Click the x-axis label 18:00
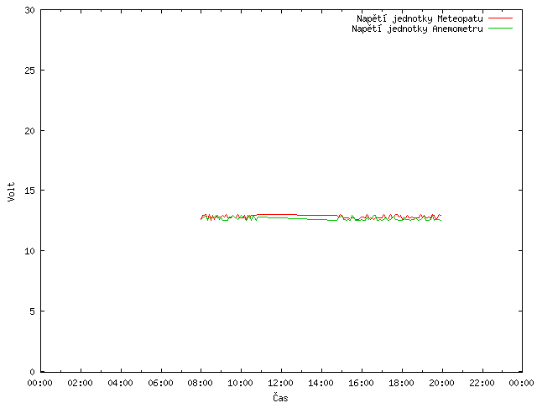 (x=401, y=383)
